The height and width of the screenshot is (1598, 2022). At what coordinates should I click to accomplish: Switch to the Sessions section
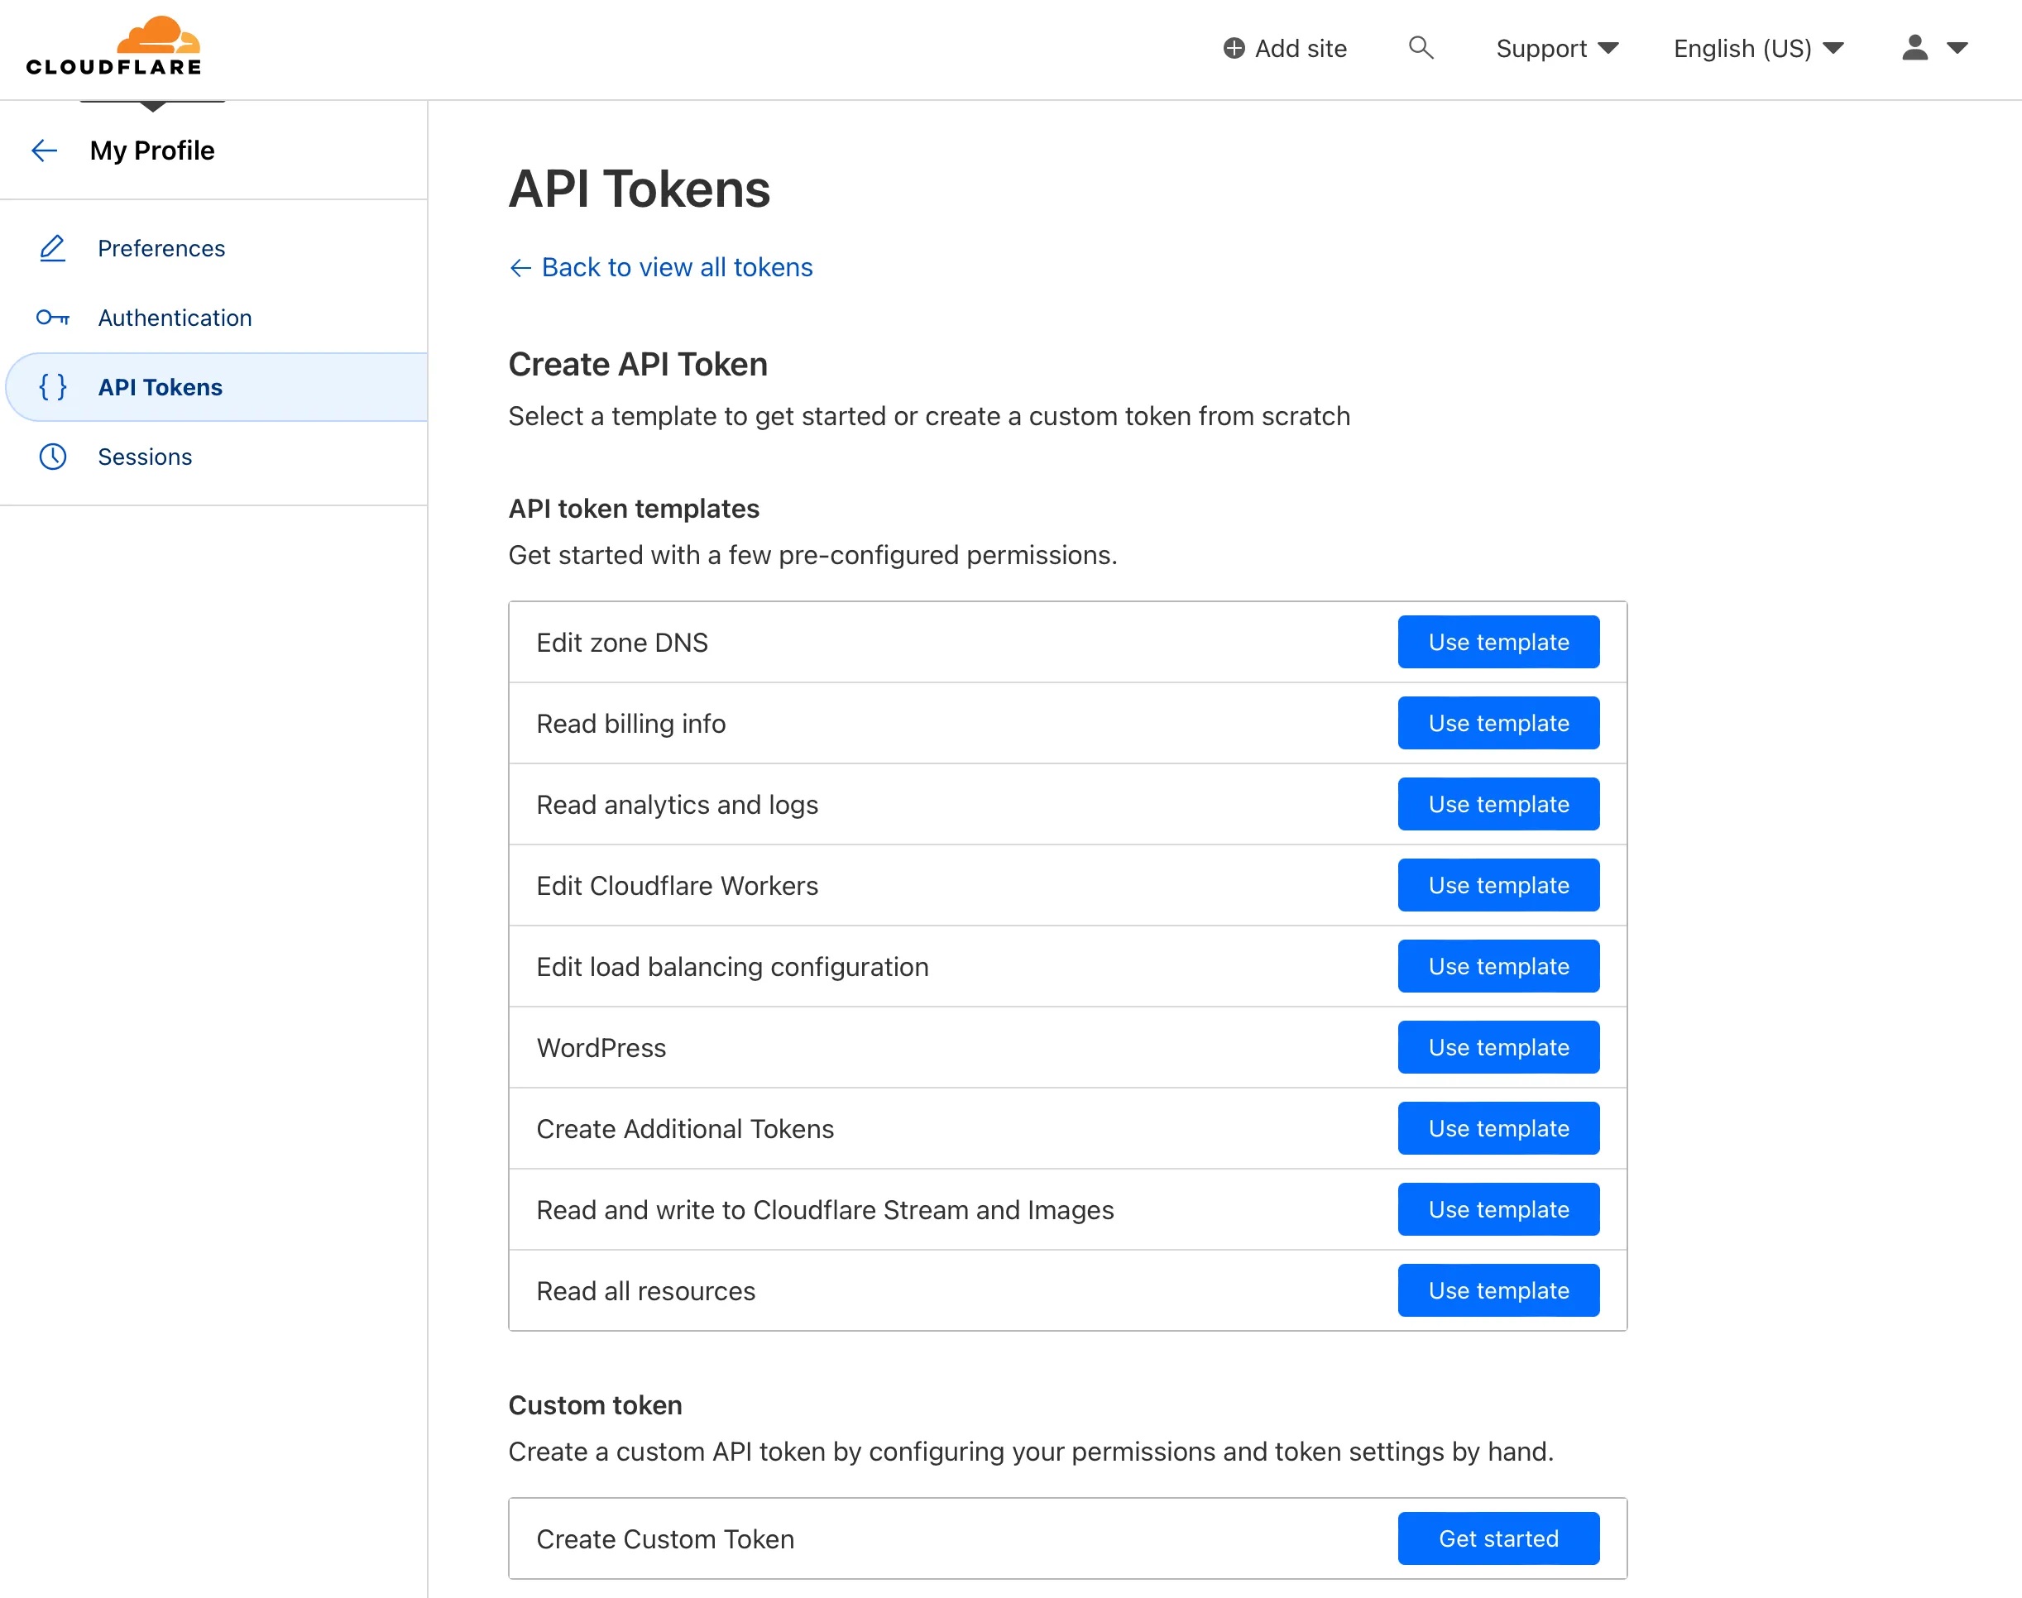[145, 457]
